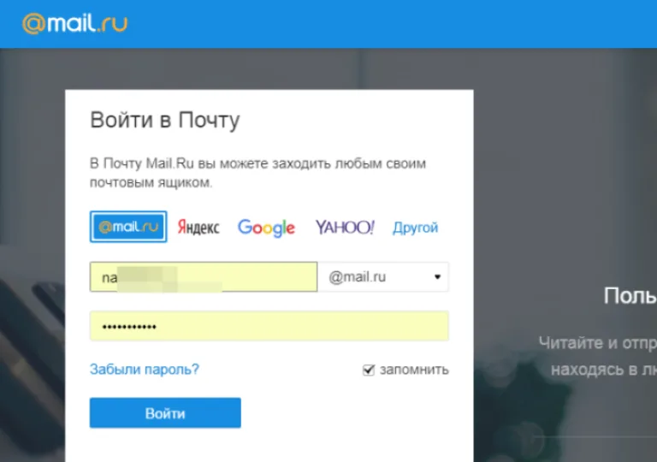657x462 pixels.
Task: Select the Войти в Почту heading
Action: coord(164,121)
